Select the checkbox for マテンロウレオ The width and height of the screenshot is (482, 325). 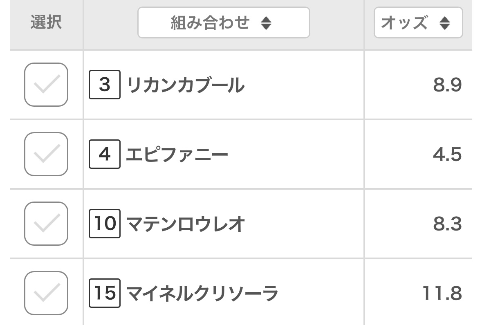coord(46,224)
